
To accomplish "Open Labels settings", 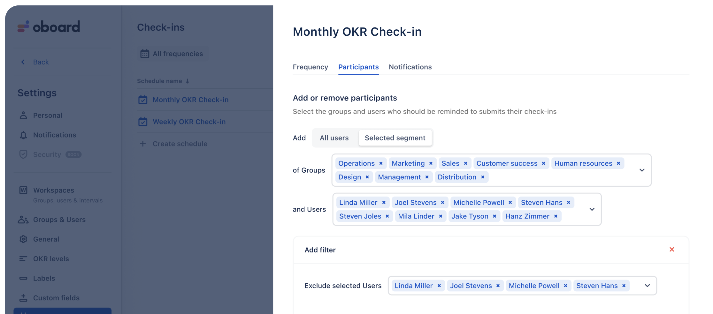I will click(44, 278).
